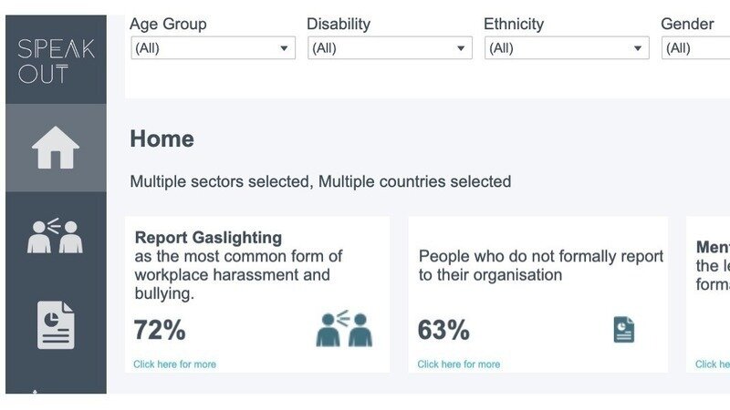Select the 'do not formally report' card
This screenshot has height=410, width=730.
pyautogui.click(x=538, y=294)
